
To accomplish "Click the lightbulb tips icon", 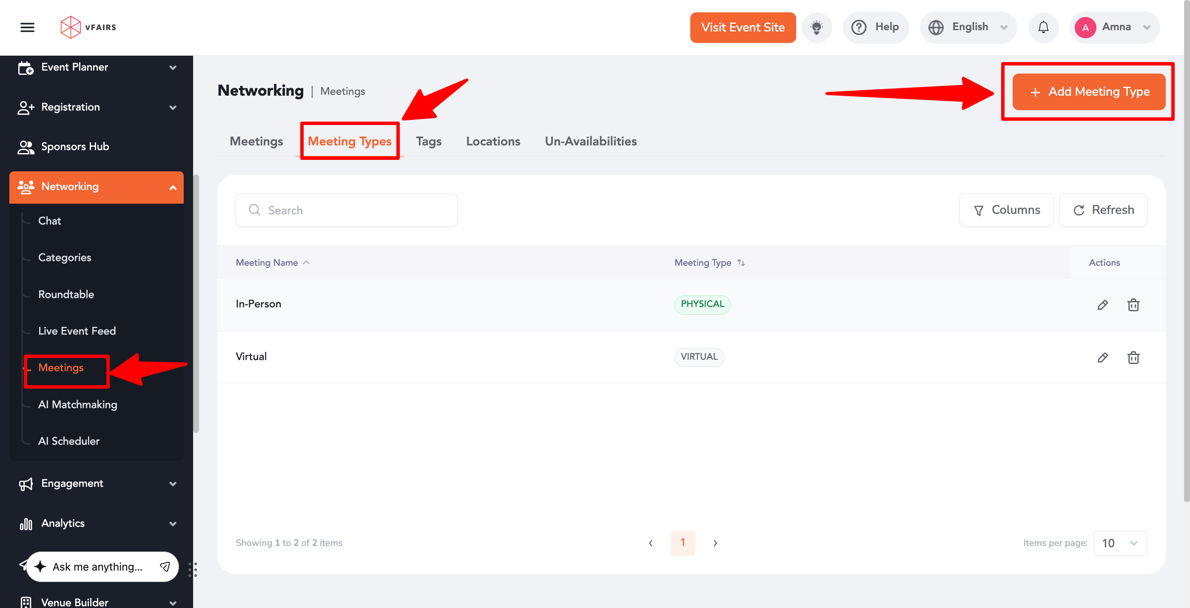I will point(816,27).
